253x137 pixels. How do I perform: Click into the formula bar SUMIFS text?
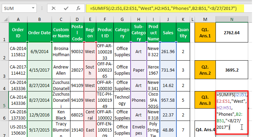tap(163, 8)
